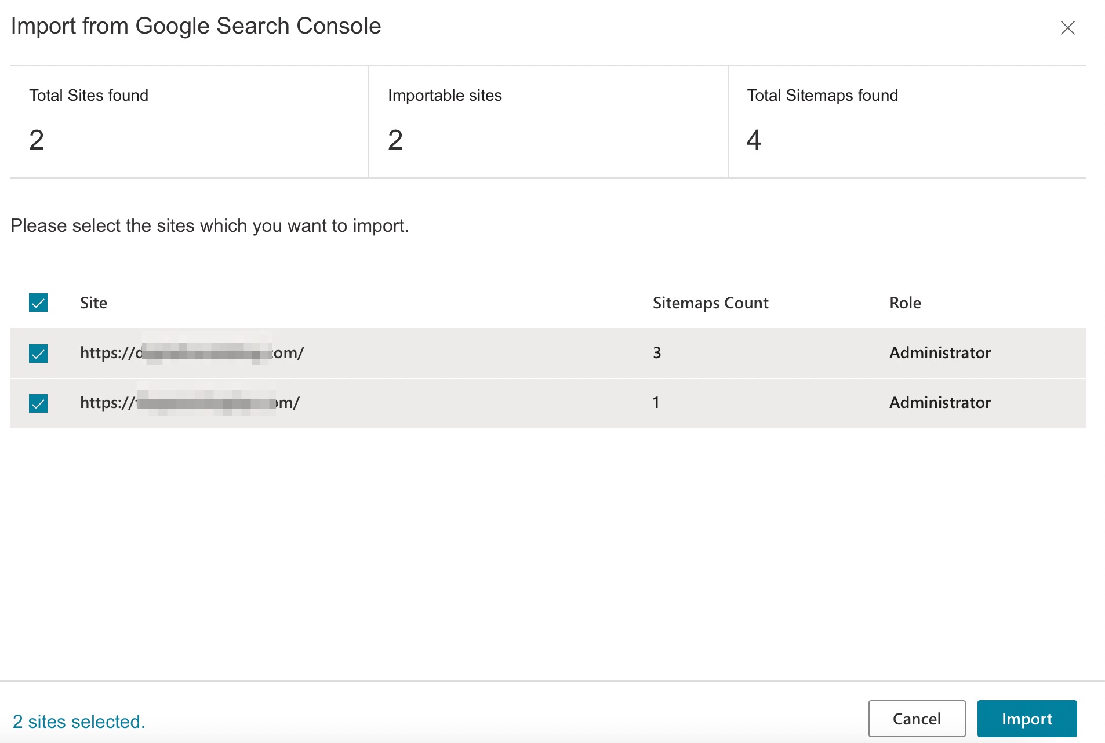The image size is (1105, 743).
Task: Click the sitemaps count value 3
Action: (657, 352)
